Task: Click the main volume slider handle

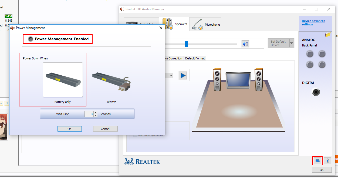Action: (186, 44)
